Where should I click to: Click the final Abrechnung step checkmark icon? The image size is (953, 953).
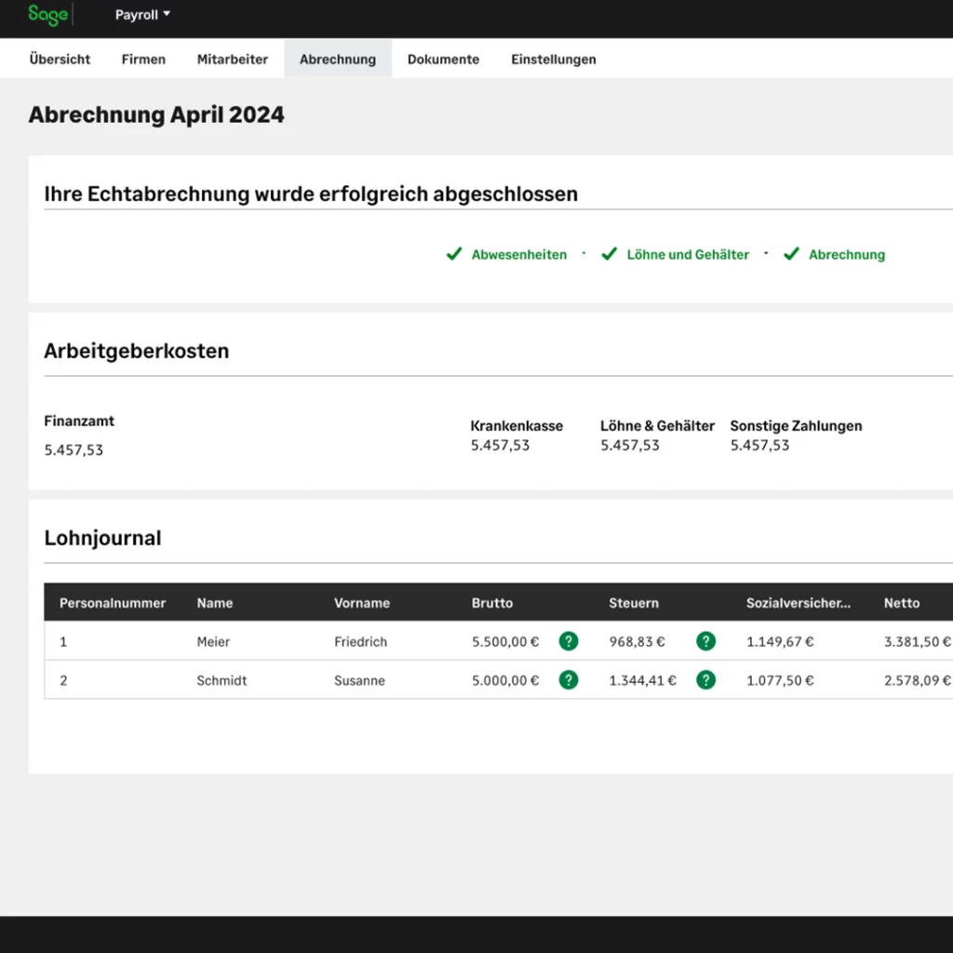point(791,254)
